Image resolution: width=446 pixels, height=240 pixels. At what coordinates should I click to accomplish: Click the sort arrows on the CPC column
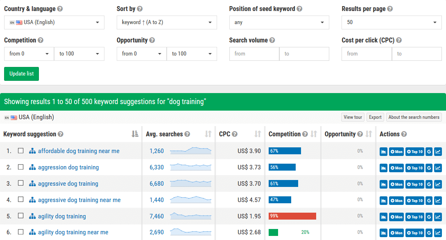point(257,134)
